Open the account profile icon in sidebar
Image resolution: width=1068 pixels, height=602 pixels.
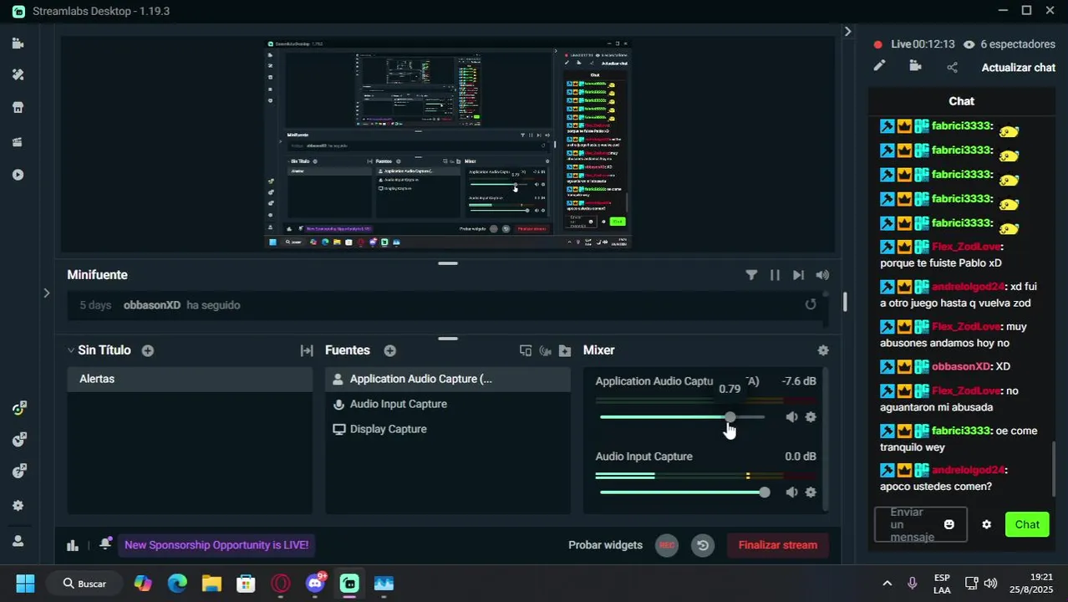18,541
